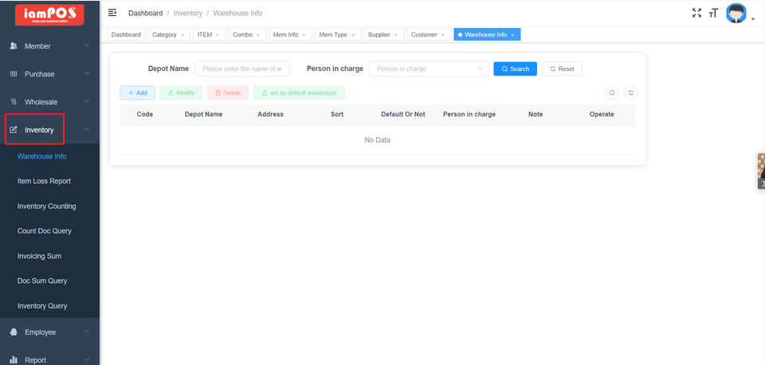Open Inventory Counting in the sidebar
This screenshot has width=765, height=365.
[x=47, y=206]
